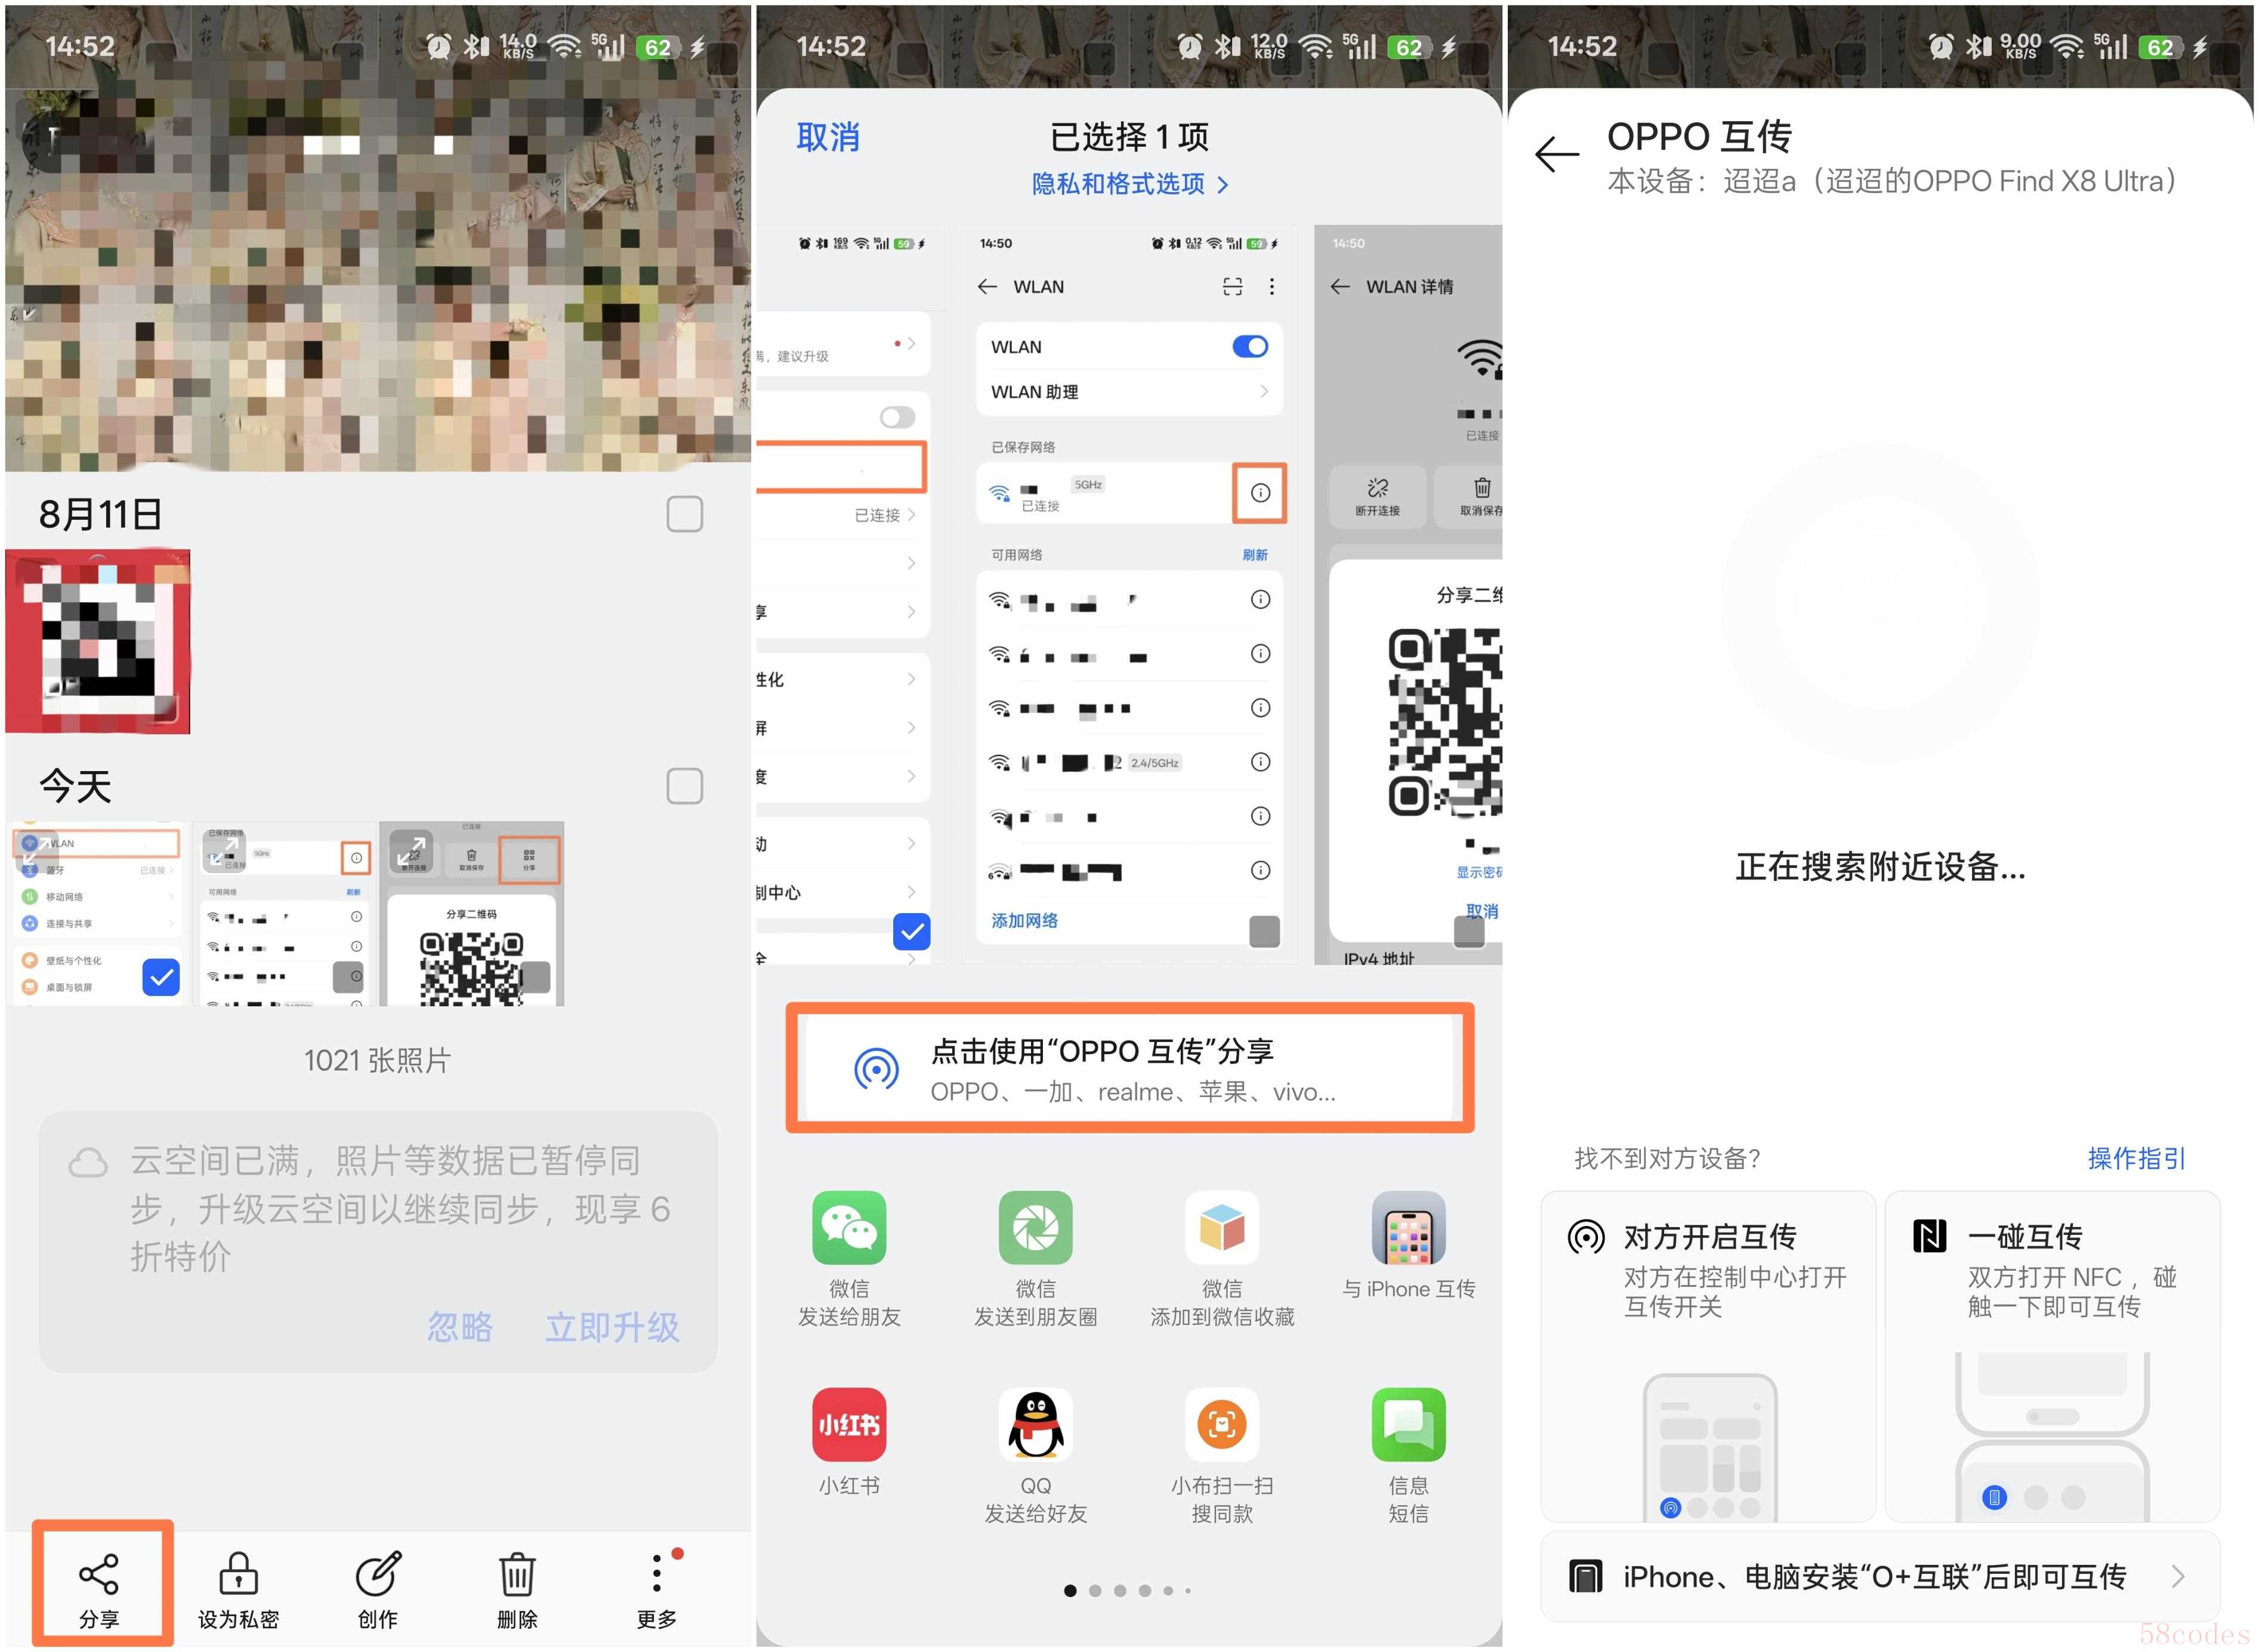
Task: Cancel the photo selection
Action: click(x=828, y=137)
